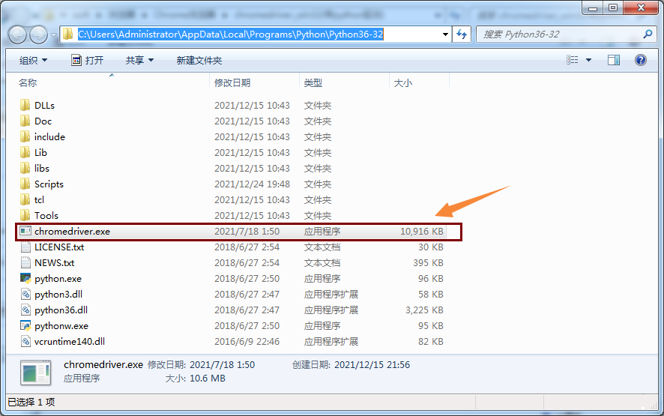This screenshot has width=664, height=416.
Task: Click 打开 toolbar button
Action: [87, 60]
